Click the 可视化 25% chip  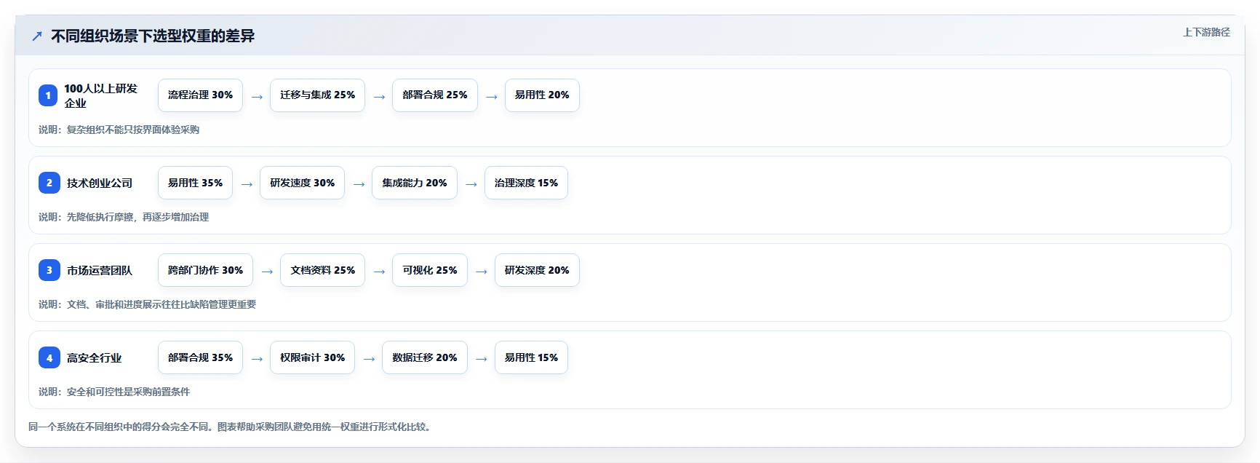pyautogui.click(x=430, y=270)
